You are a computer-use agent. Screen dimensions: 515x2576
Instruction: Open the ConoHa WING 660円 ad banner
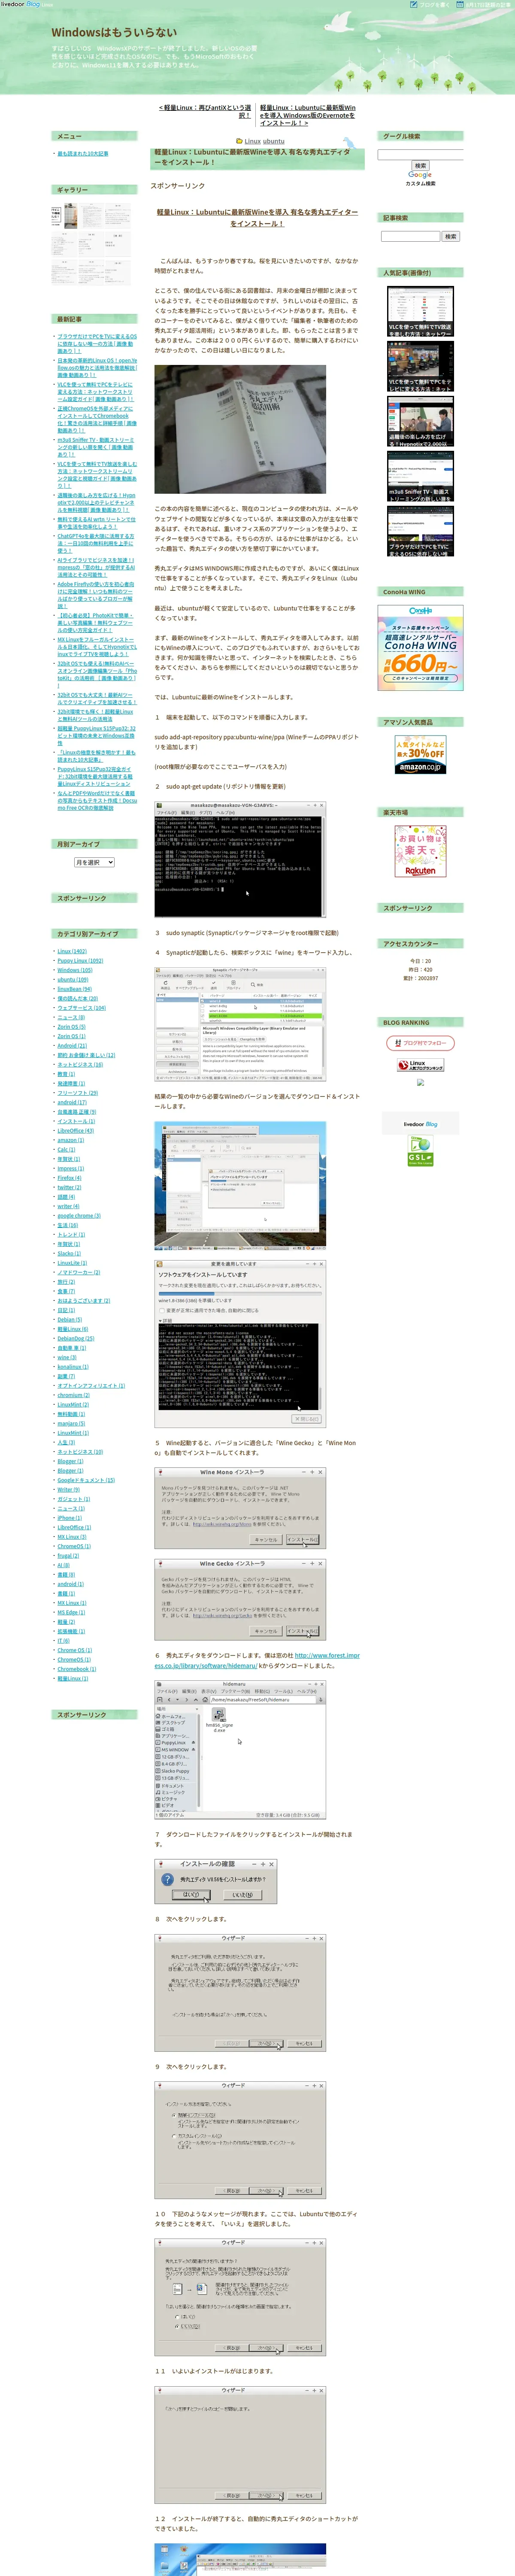pos(420,647)
